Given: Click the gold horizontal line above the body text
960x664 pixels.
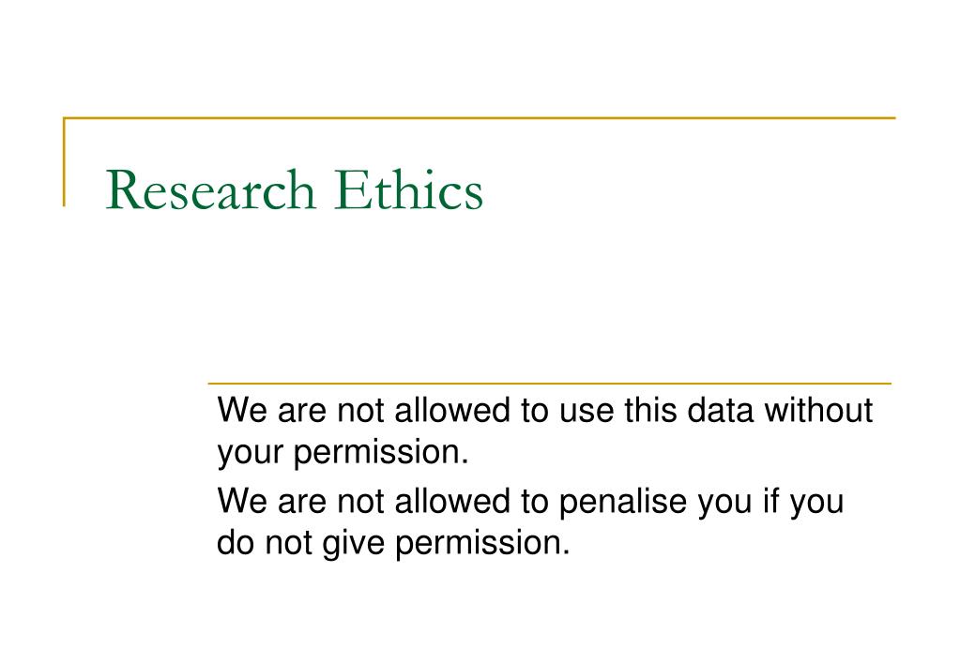Looking at the screenshot, I should (549, 384).
